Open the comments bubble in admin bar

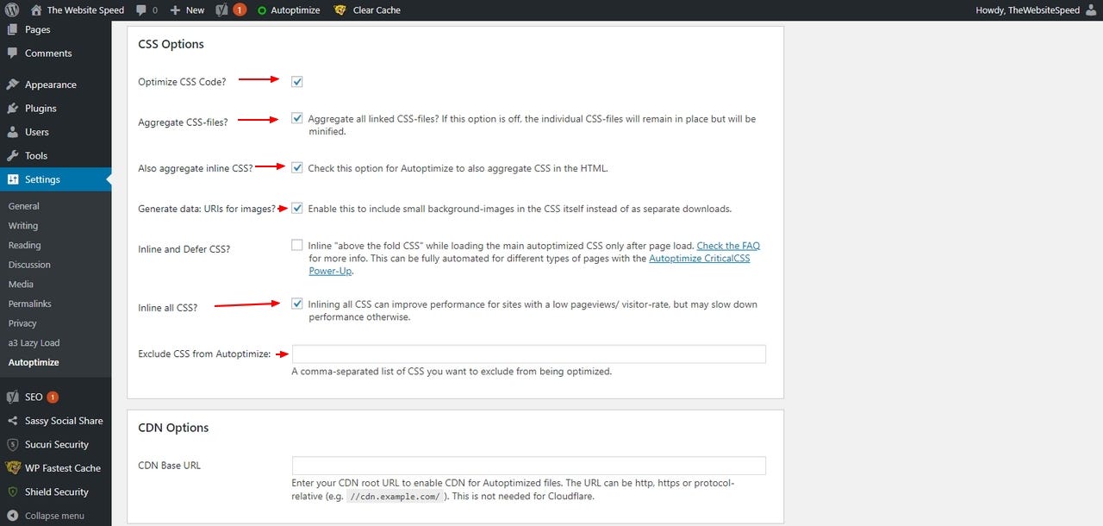[140, 10]
